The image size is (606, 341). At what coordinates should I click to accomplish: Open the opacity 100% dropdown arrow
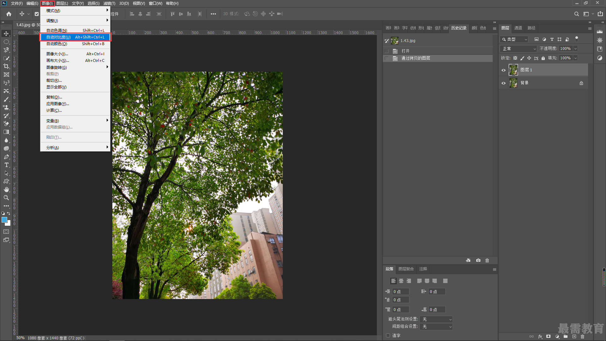pos(575,49)
